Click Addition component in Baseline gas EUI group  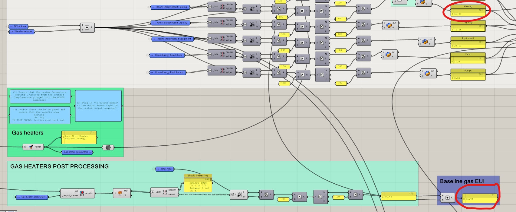point(447,198)
